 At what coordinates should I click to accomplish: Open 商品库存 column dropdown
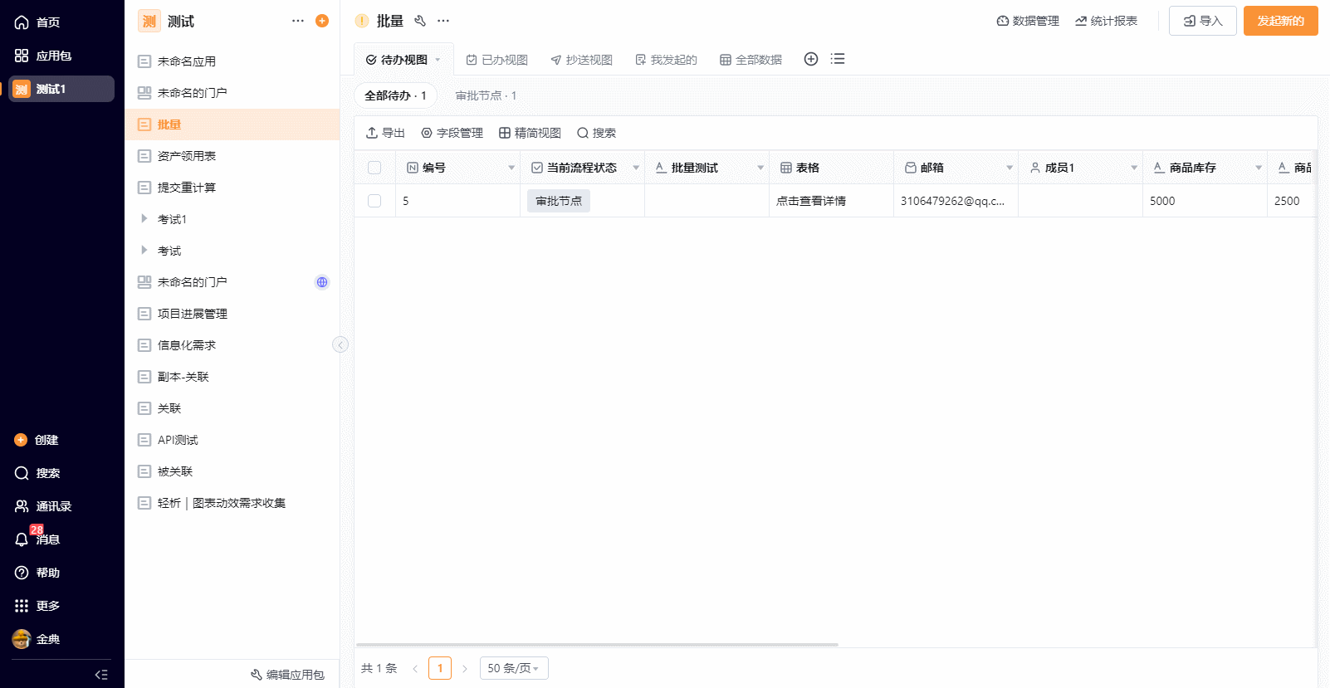tap(1259, 168)
